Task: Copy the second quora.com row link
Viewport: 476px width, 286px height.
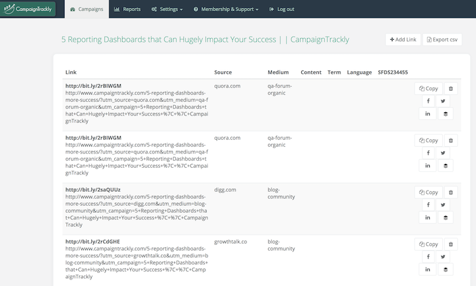Action: pos(428,140)
